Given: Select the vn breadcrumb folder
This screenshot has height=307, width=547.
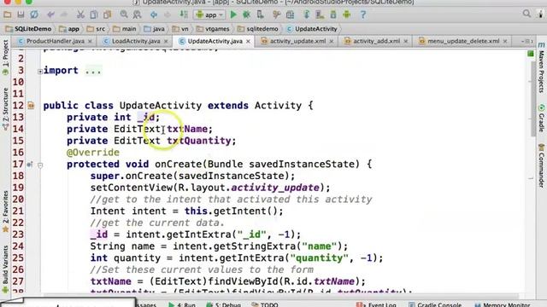Looking at the screenshot, I should (x=180, y=29).
